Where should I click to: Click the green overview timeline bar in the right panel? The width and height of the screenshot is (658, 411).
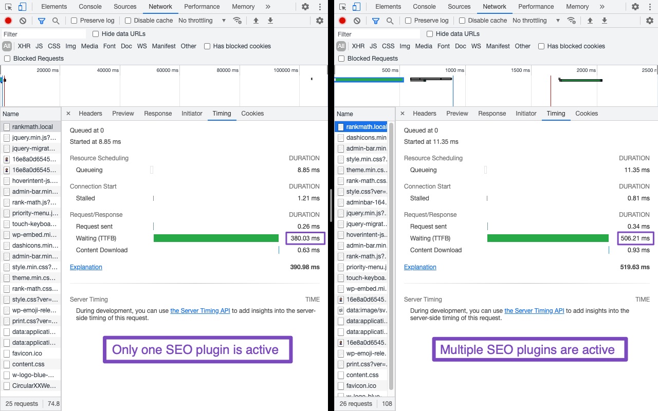point(369,80)
